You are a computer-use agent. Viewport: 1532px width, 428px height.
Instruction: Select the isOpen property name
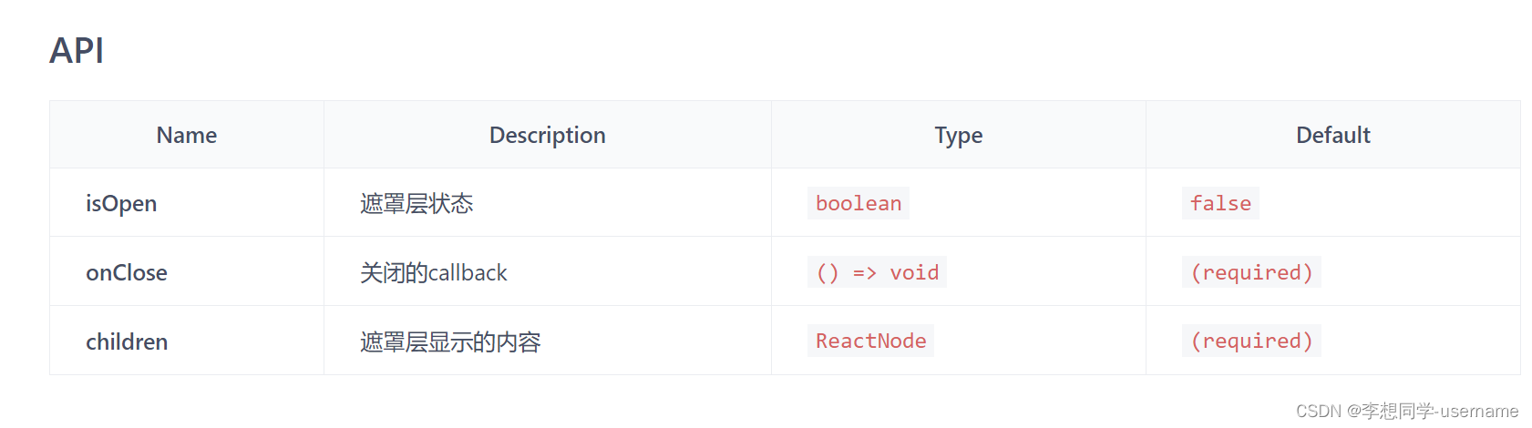[x=121, y=203]
